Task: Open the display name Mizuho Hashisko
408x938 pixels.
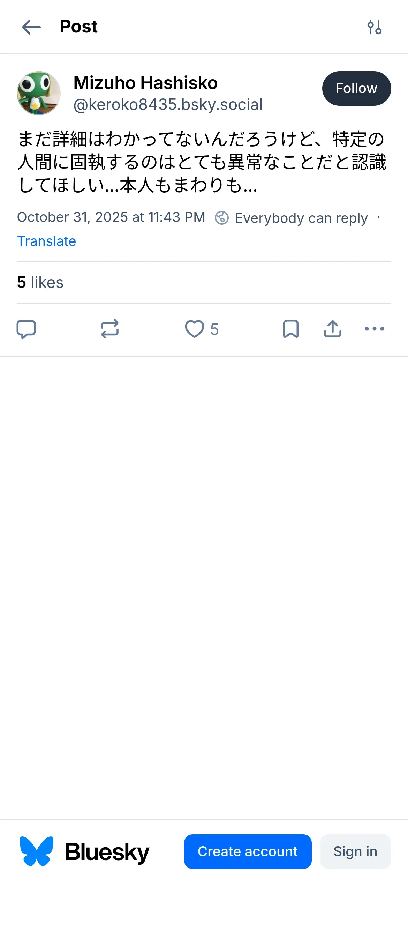Action: (145, 83)
